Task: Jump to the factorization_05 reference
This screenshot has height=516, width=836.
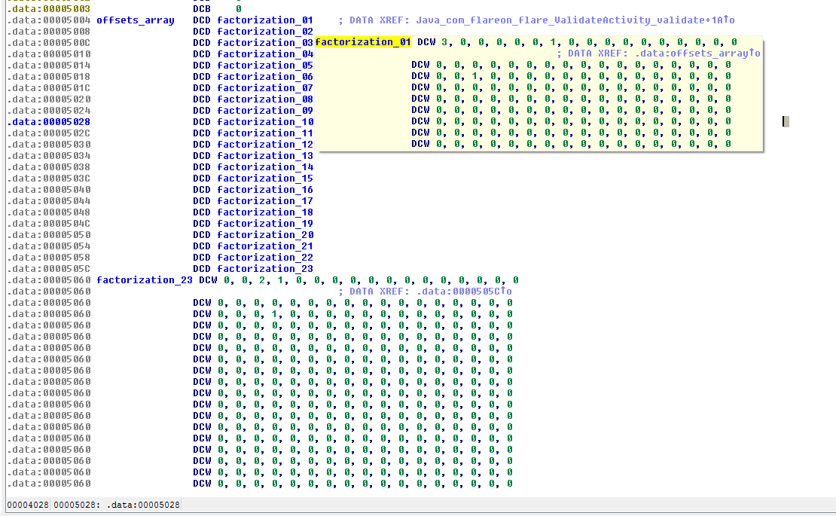Action: 265,65
